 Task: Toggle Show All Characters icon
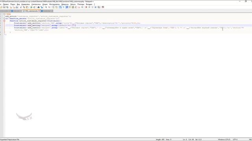[x=63, y=7]
